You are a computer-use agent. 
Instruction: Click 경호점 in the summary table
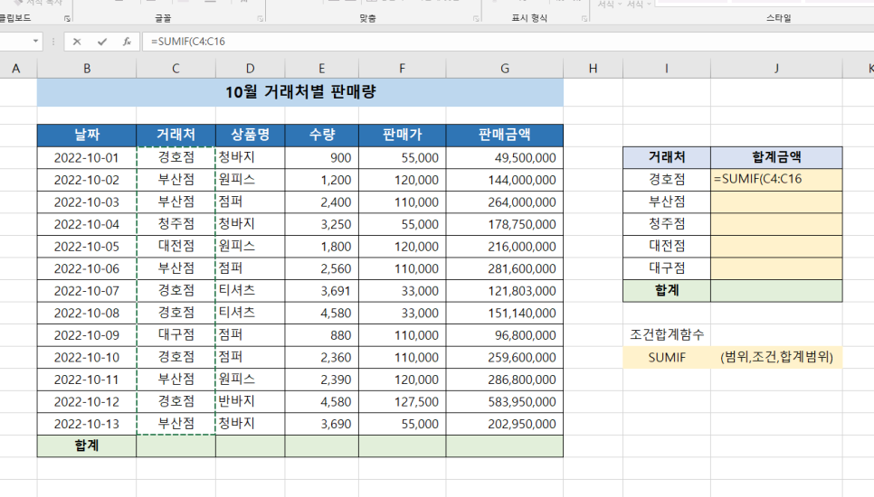coord(667,180)
